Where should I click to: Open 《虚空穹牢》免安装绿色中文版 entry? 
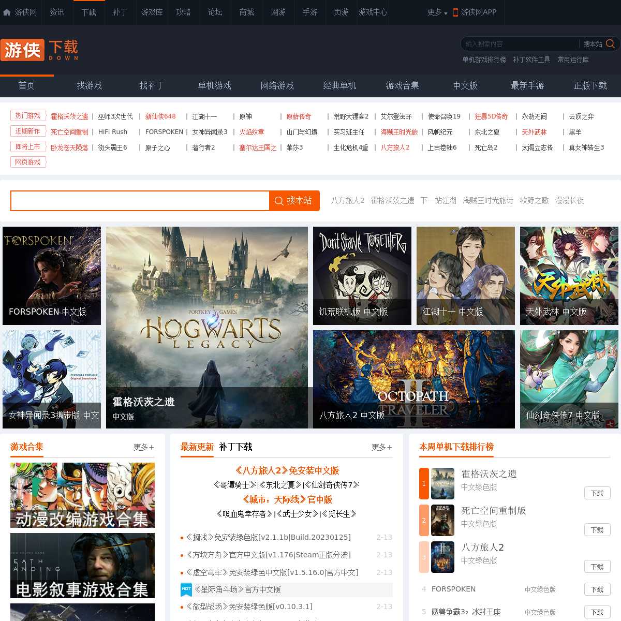(272, 572)
